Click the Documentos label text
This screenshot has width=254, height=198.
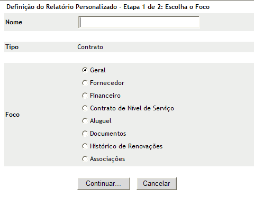click(x=108, y=134)
